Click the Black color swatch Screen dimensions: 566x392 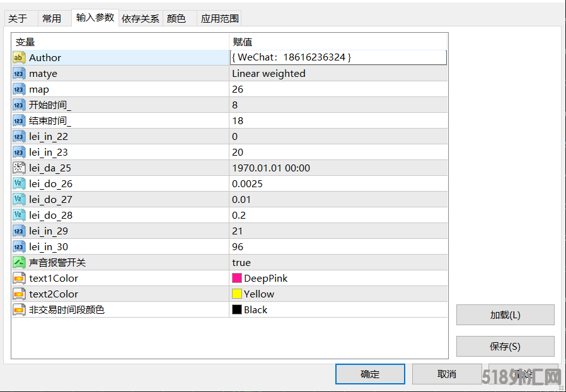pos(237,309)
